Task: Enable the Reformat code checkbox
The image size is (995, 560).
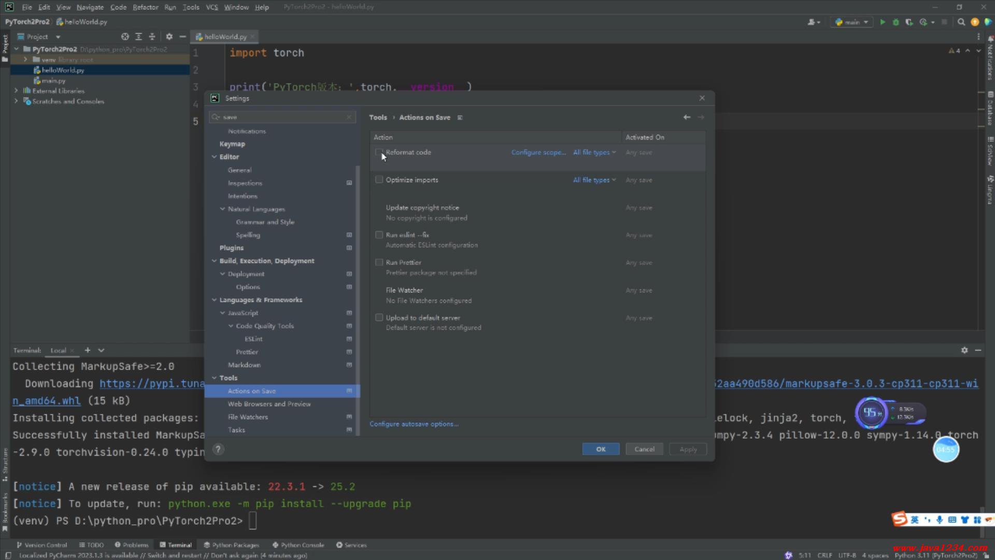Action: click(379, 152)
